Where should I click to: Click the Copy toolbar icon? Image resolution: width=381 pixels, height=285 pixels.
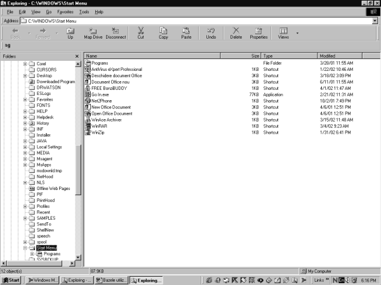tap(163, 33)
